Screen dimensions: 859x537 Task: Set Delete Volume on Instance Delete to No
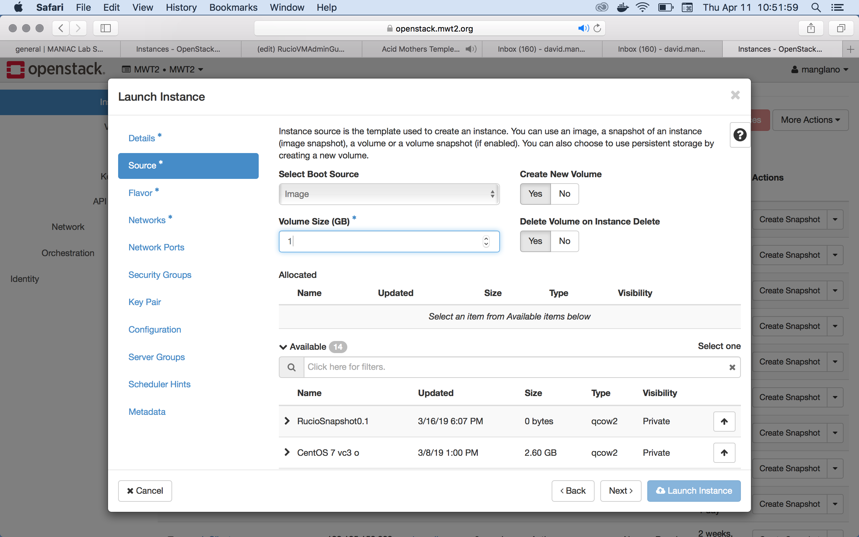coord(564,241)
